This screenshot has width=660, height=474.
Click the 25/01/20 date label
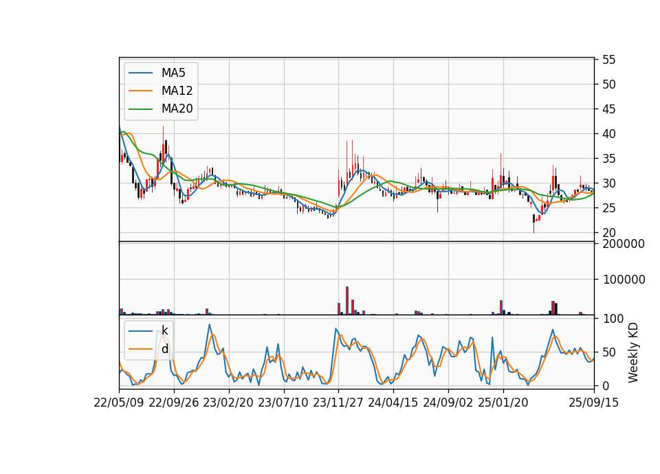[x=503, y=403]
